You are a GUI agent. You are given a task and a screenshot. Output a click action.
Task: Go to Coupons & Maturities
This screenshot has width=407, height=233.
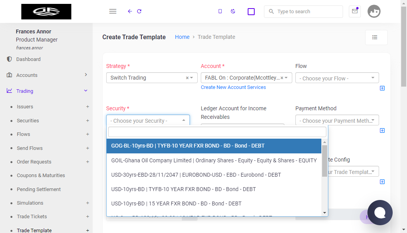coord(41,176)
